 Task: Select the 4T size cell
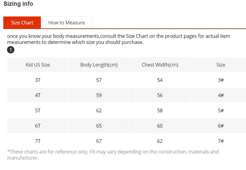38,95
